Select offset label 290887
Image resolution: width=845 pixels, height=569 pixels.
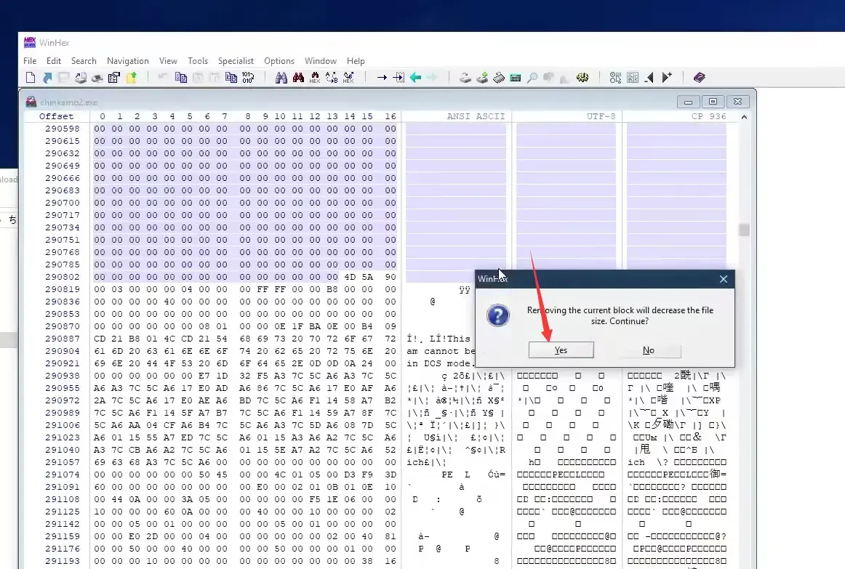(x=63, y=339)
